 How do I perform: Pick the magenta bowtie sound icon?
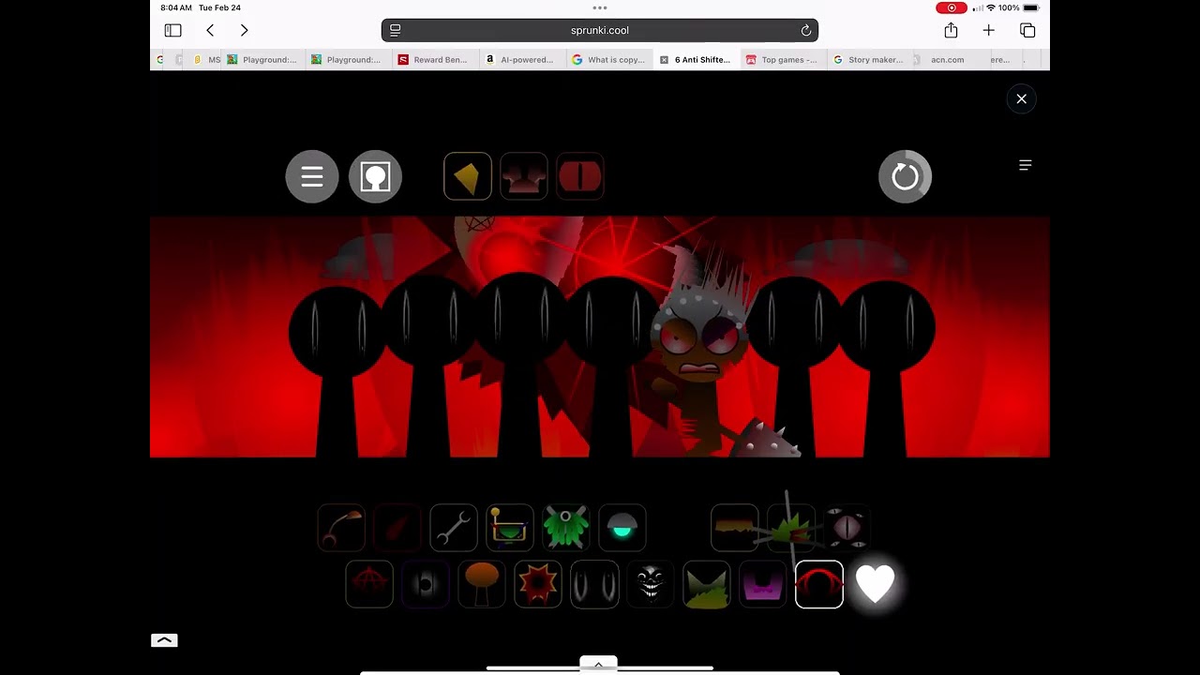763,584
